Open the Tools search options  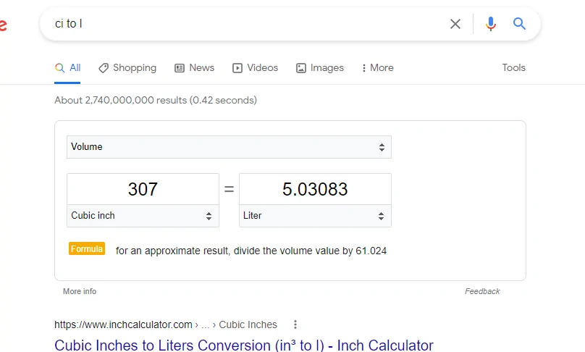coord(513,67)
